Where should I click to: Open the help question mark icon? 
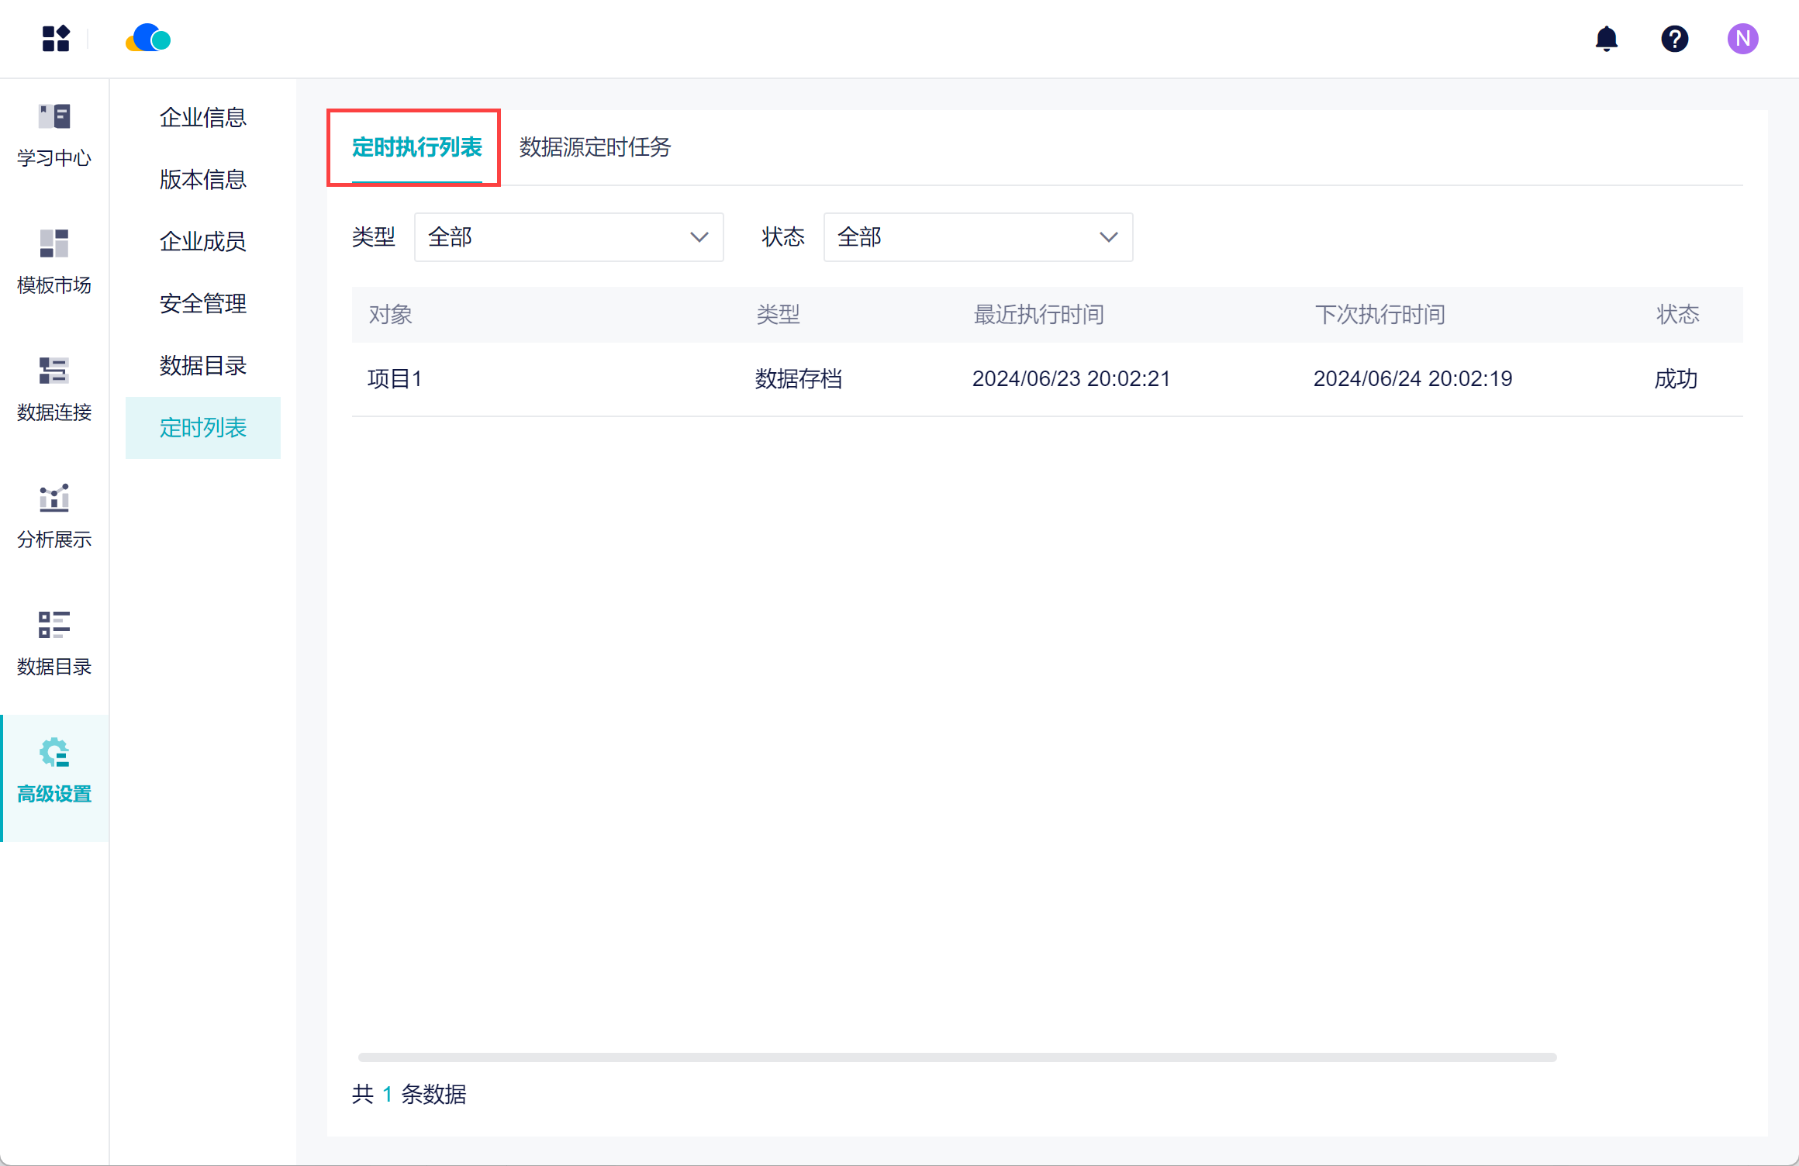click(x=1674, y=39)
